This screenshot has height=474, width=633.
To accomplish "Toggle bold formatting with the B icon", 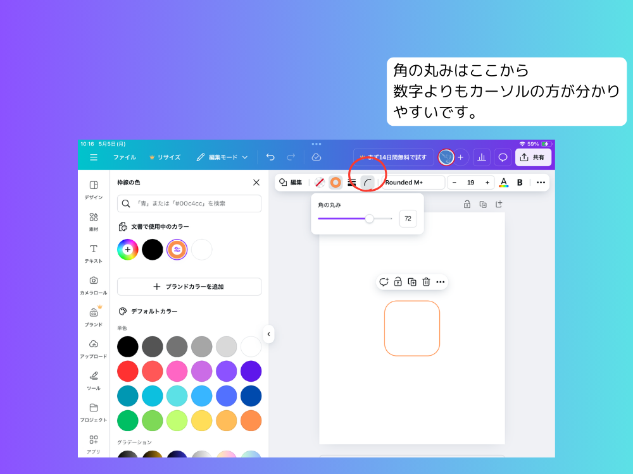I will [520, 182].
